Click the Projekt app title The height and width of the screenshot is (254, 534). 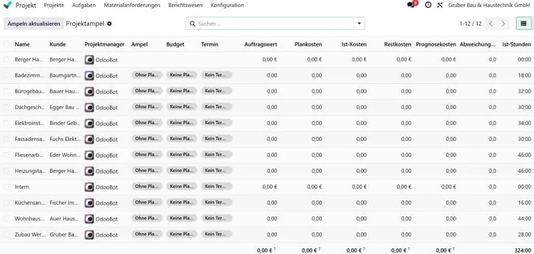(26, 5)
